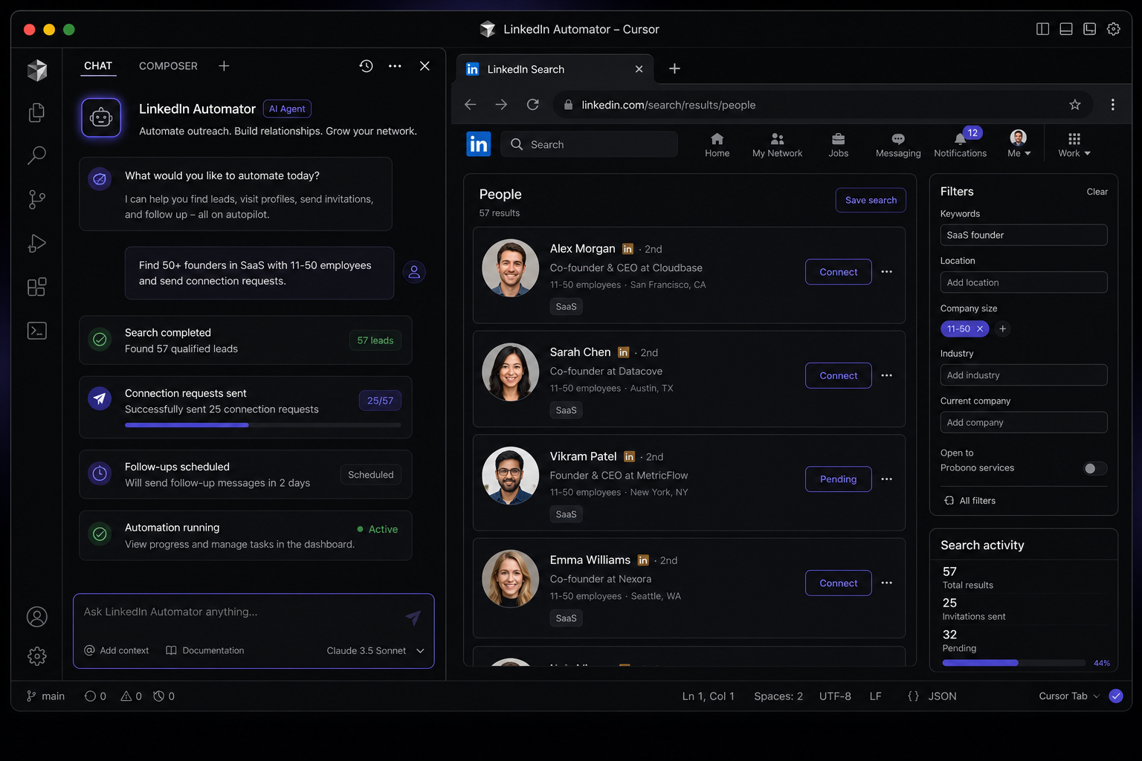Click the Save search button
Viewport: 1142px width, 761px height.
[x=871, y=200]
